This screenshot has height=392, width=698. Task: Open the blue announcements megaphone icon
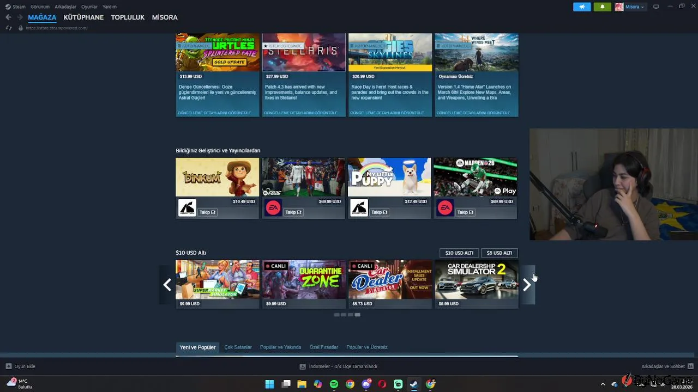click(x=582, y=7)
